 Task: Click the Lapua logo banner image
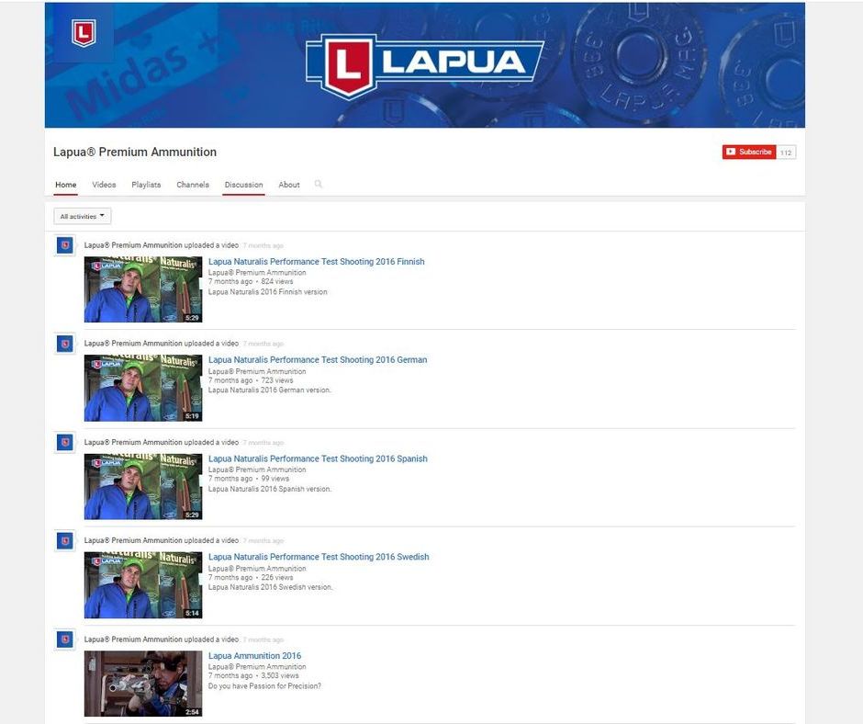425,65
